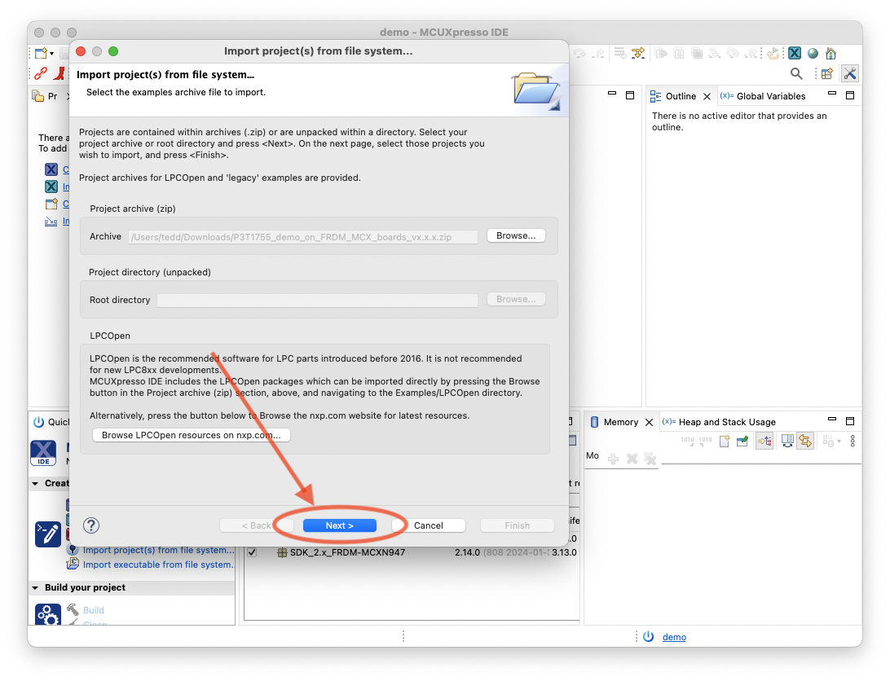Minimize the Outline panel
Screen dimensions: 890x681
832,94
